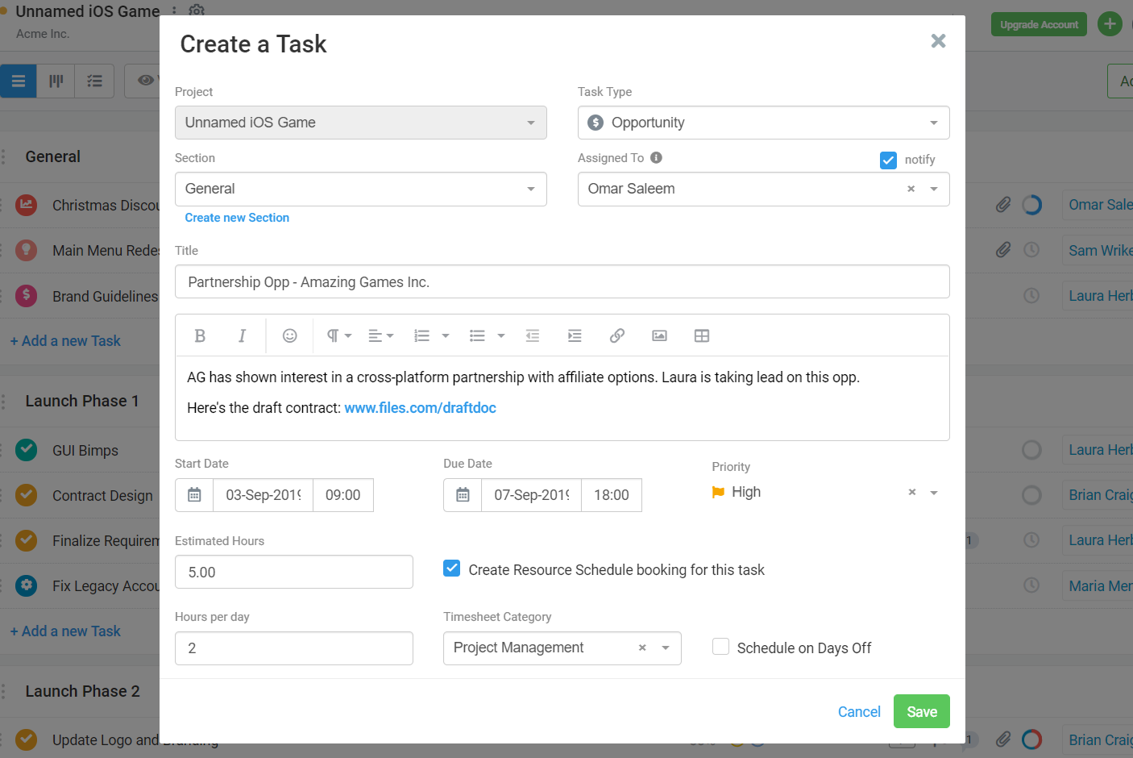Screen dimensions: 1133x758
Task: Open the Due Date calendar picker
Action: [462, 494]
